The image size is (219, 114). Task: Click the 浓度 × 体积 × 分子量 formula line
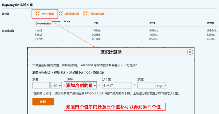click(x=68, y=72)
